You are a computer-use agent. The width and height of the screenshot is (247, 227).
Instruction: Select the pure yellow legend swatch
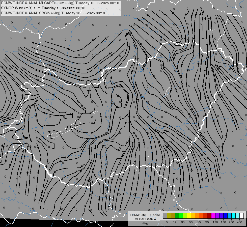(189, 216)
